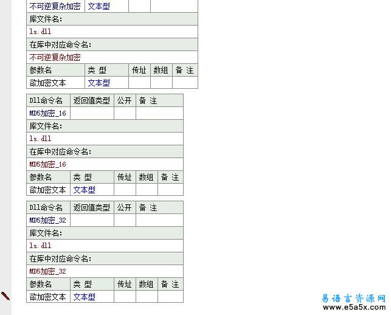The image size is (391, 315).
Task: Click the red 不可逆复杂加密 library command name
Action: coord(55,57)
